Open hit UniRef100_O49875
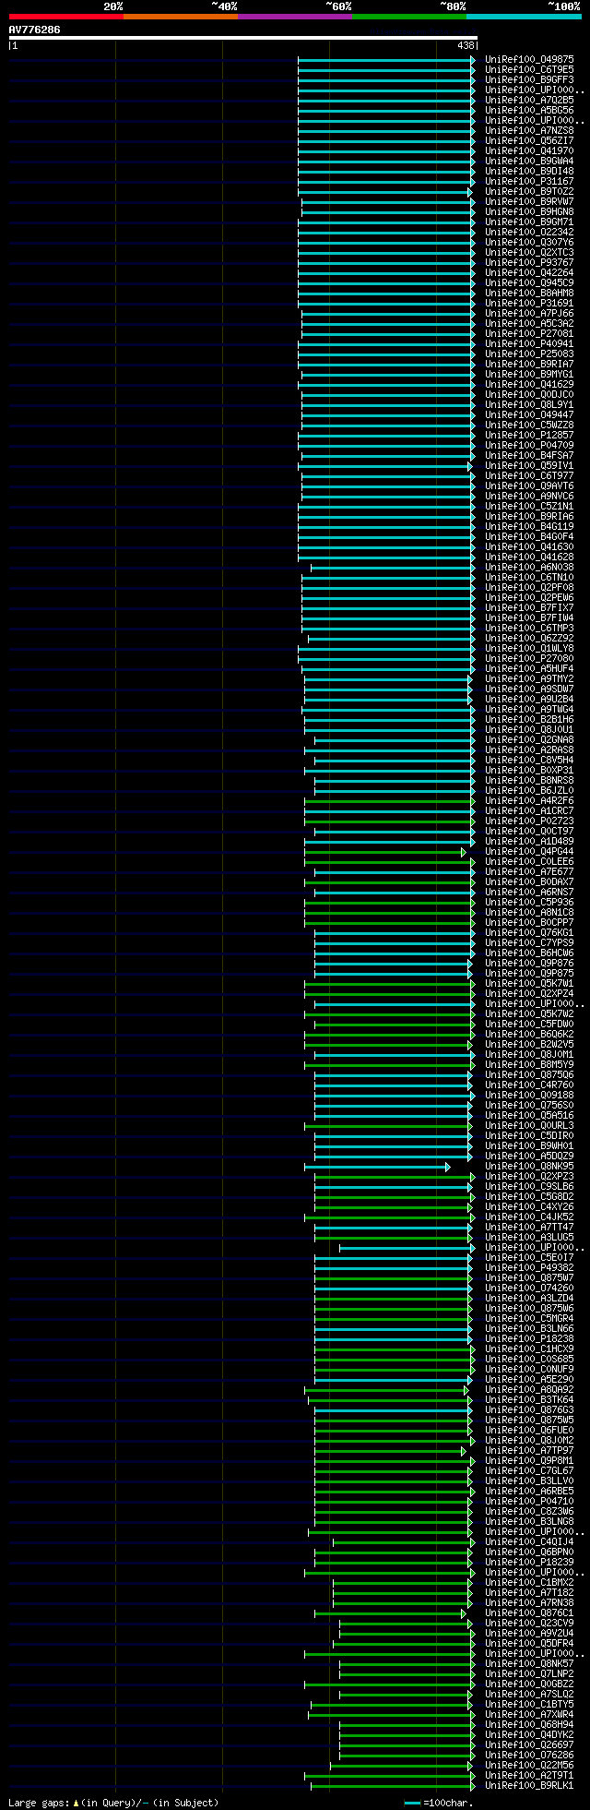The image size is (590, 1810). [x=530, y=60]
